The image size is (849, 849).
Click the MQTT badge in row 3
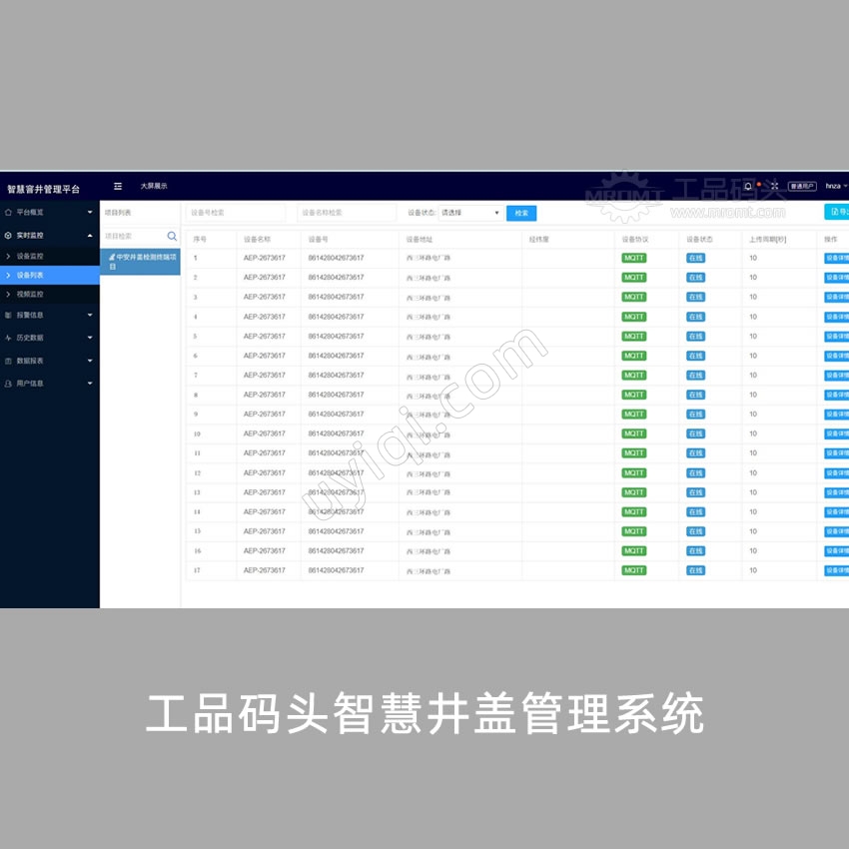(634, 298)
